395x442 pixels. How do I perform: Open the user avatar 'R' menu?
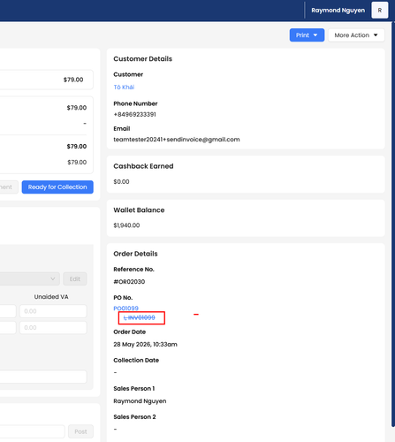[x=380, y=11]
